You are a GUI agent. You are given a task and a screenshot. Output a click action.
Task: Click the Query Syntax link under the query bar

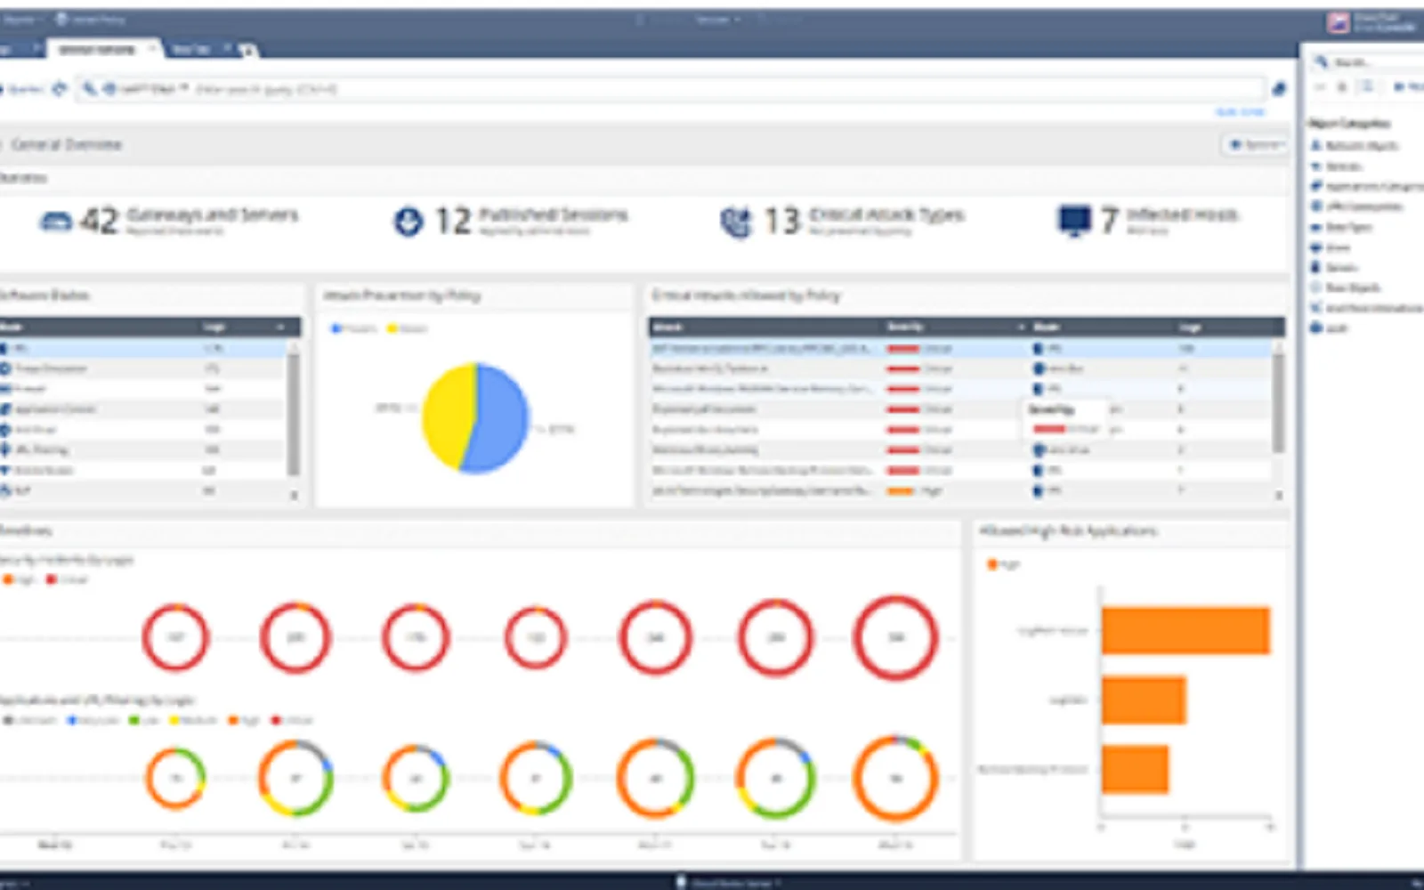(1240, 111)
